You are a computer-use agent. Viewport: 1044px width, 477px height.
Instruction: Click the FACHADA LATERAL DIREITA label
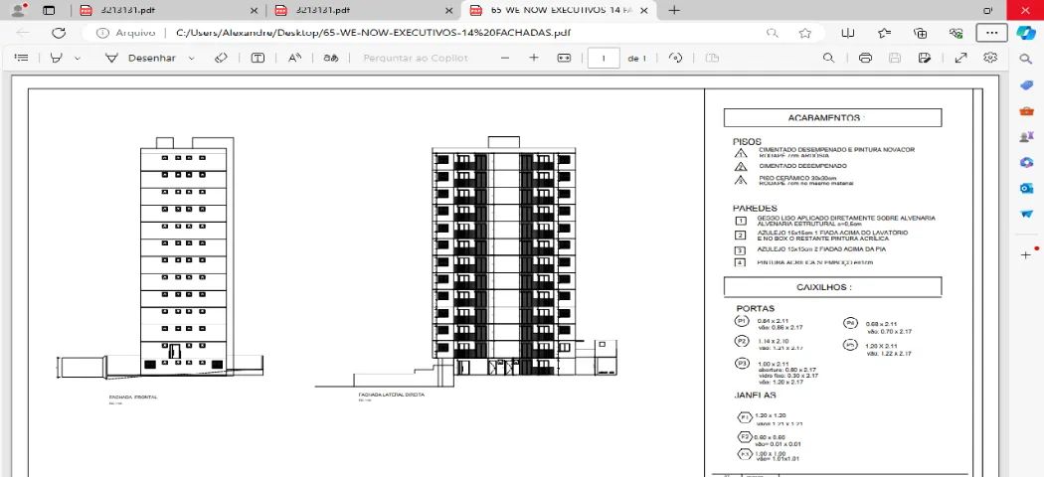click(391, 395)
